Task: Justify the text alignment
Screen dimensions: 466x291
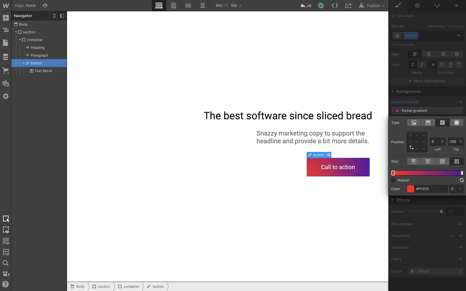Action: [457, 54]
